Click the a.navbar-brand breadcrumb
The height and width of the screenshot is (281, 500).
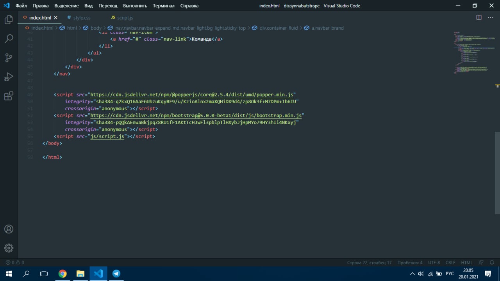[324, 28]
